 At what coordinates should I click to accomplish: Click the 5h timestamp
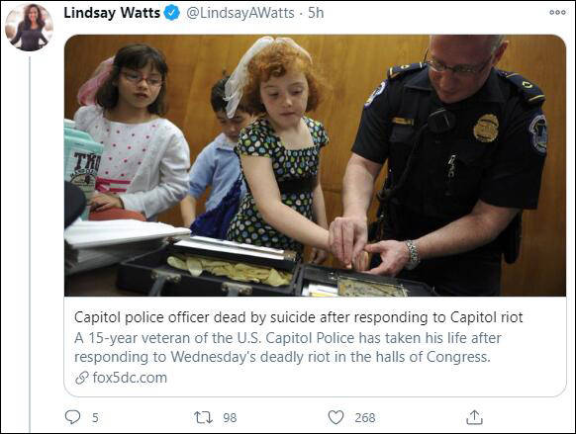[316, 13]
